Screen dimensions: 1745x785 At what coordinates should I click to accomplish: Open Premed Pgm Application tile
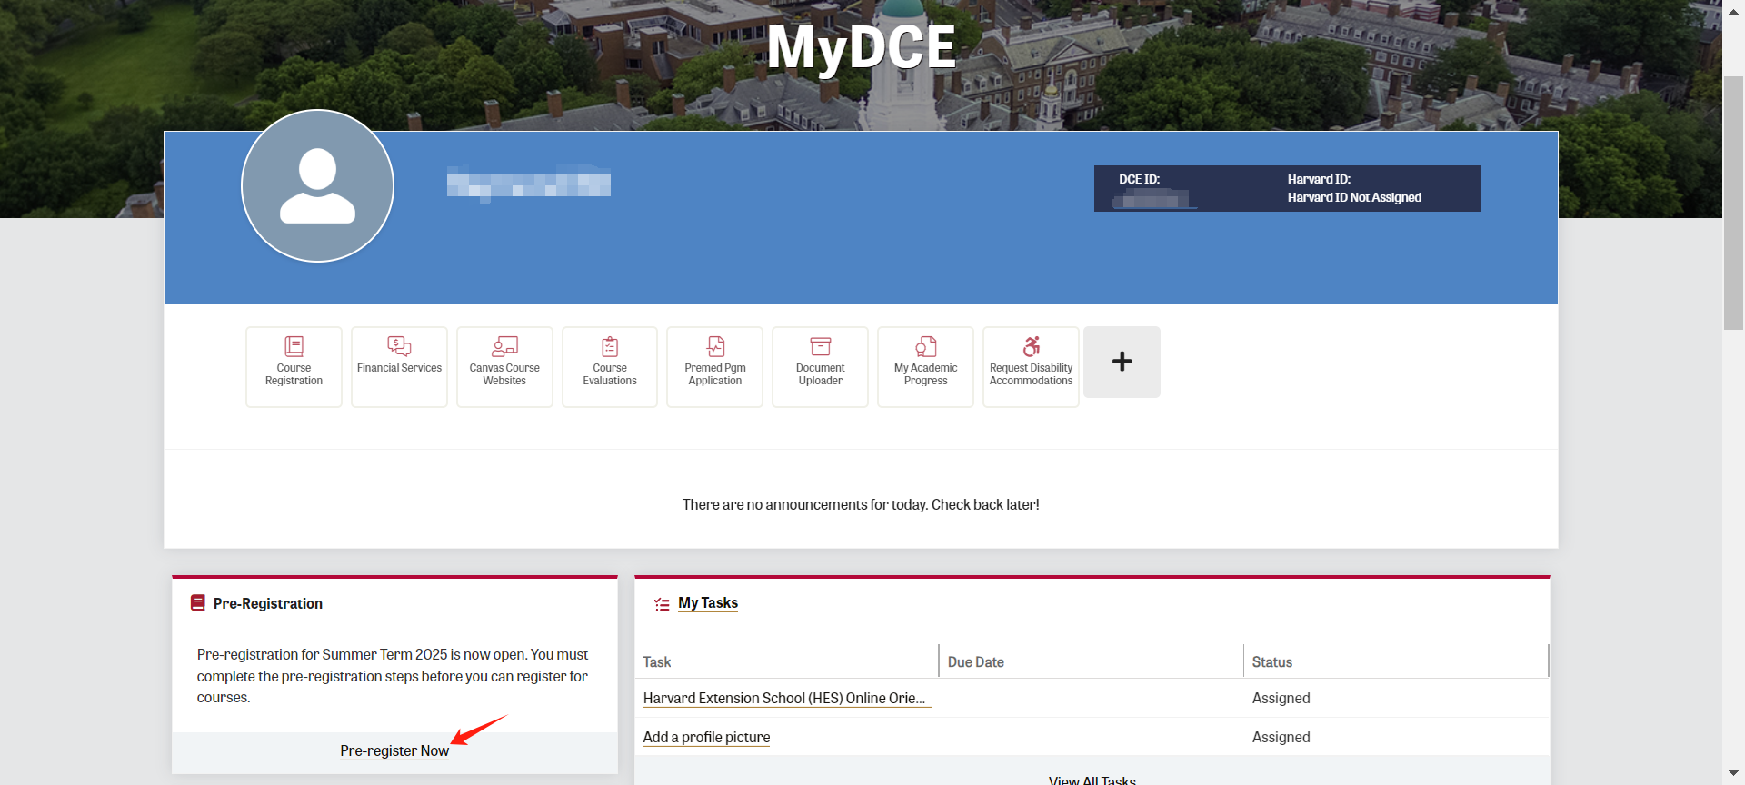[x=715, y=366]
